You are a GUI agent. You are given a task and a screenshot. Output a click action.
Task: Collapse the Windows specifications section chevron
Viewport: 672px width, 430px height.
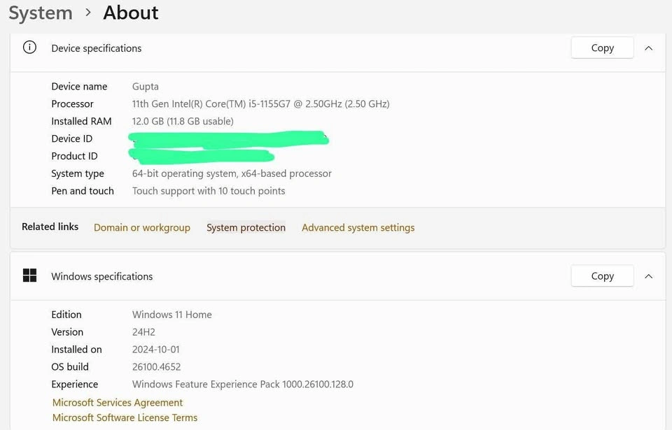point(648,276)
